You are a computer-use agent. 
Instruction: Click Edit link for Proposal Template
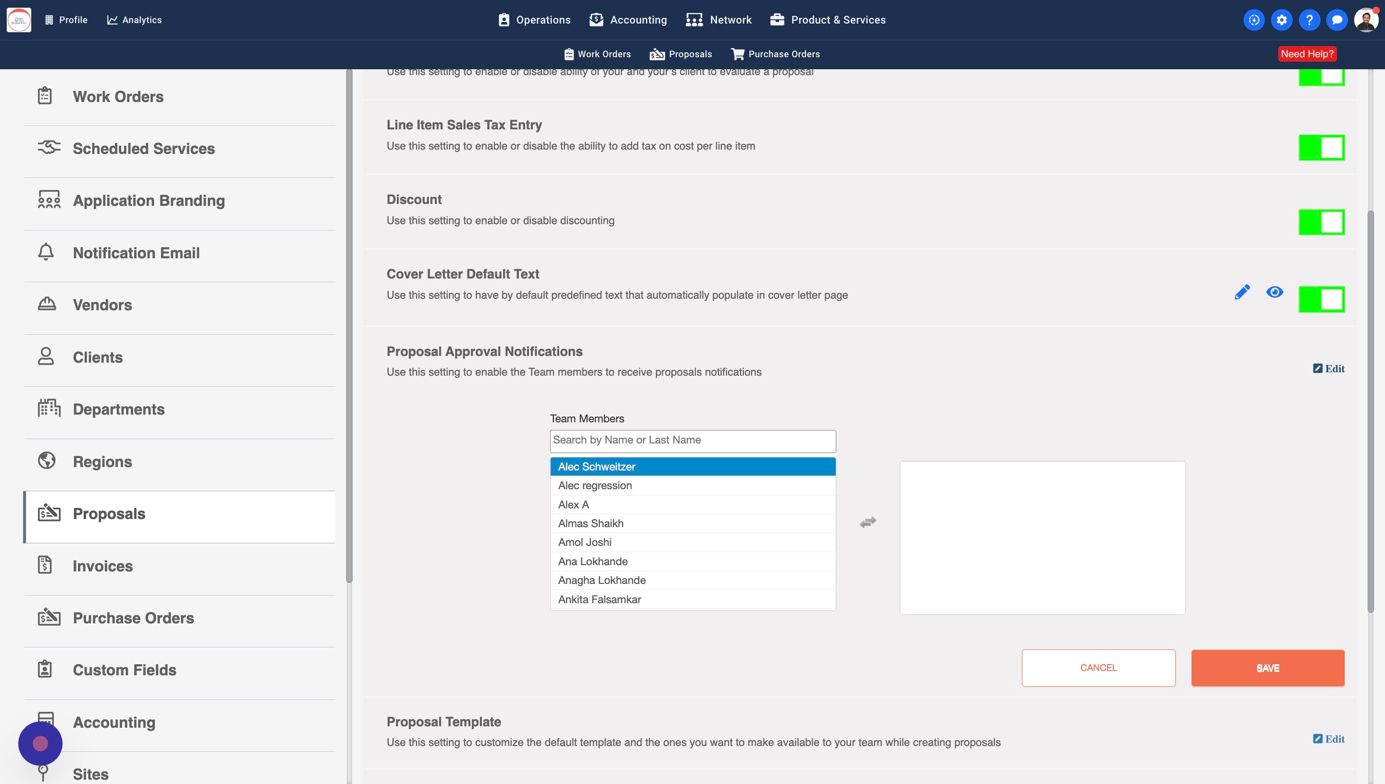pyautogui.click(x=1328, y=739)
